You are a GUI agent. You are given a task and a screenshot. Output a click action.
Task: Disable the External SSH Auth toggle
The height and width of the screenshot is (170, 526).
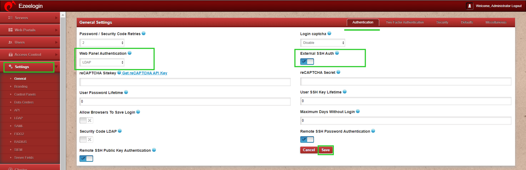[x=307, y=62]
